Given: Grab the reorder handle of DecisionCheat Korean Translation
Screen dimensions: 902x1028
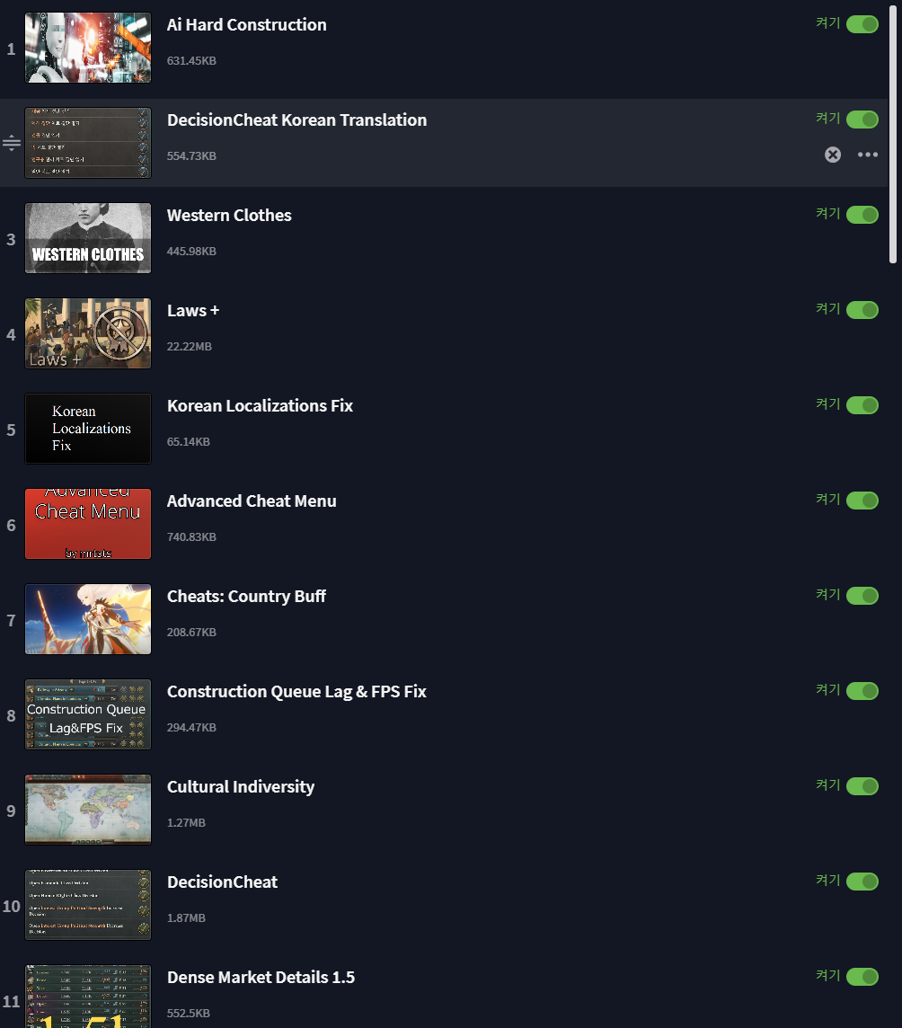Looking at the screenshot, I should pos(11,143).
